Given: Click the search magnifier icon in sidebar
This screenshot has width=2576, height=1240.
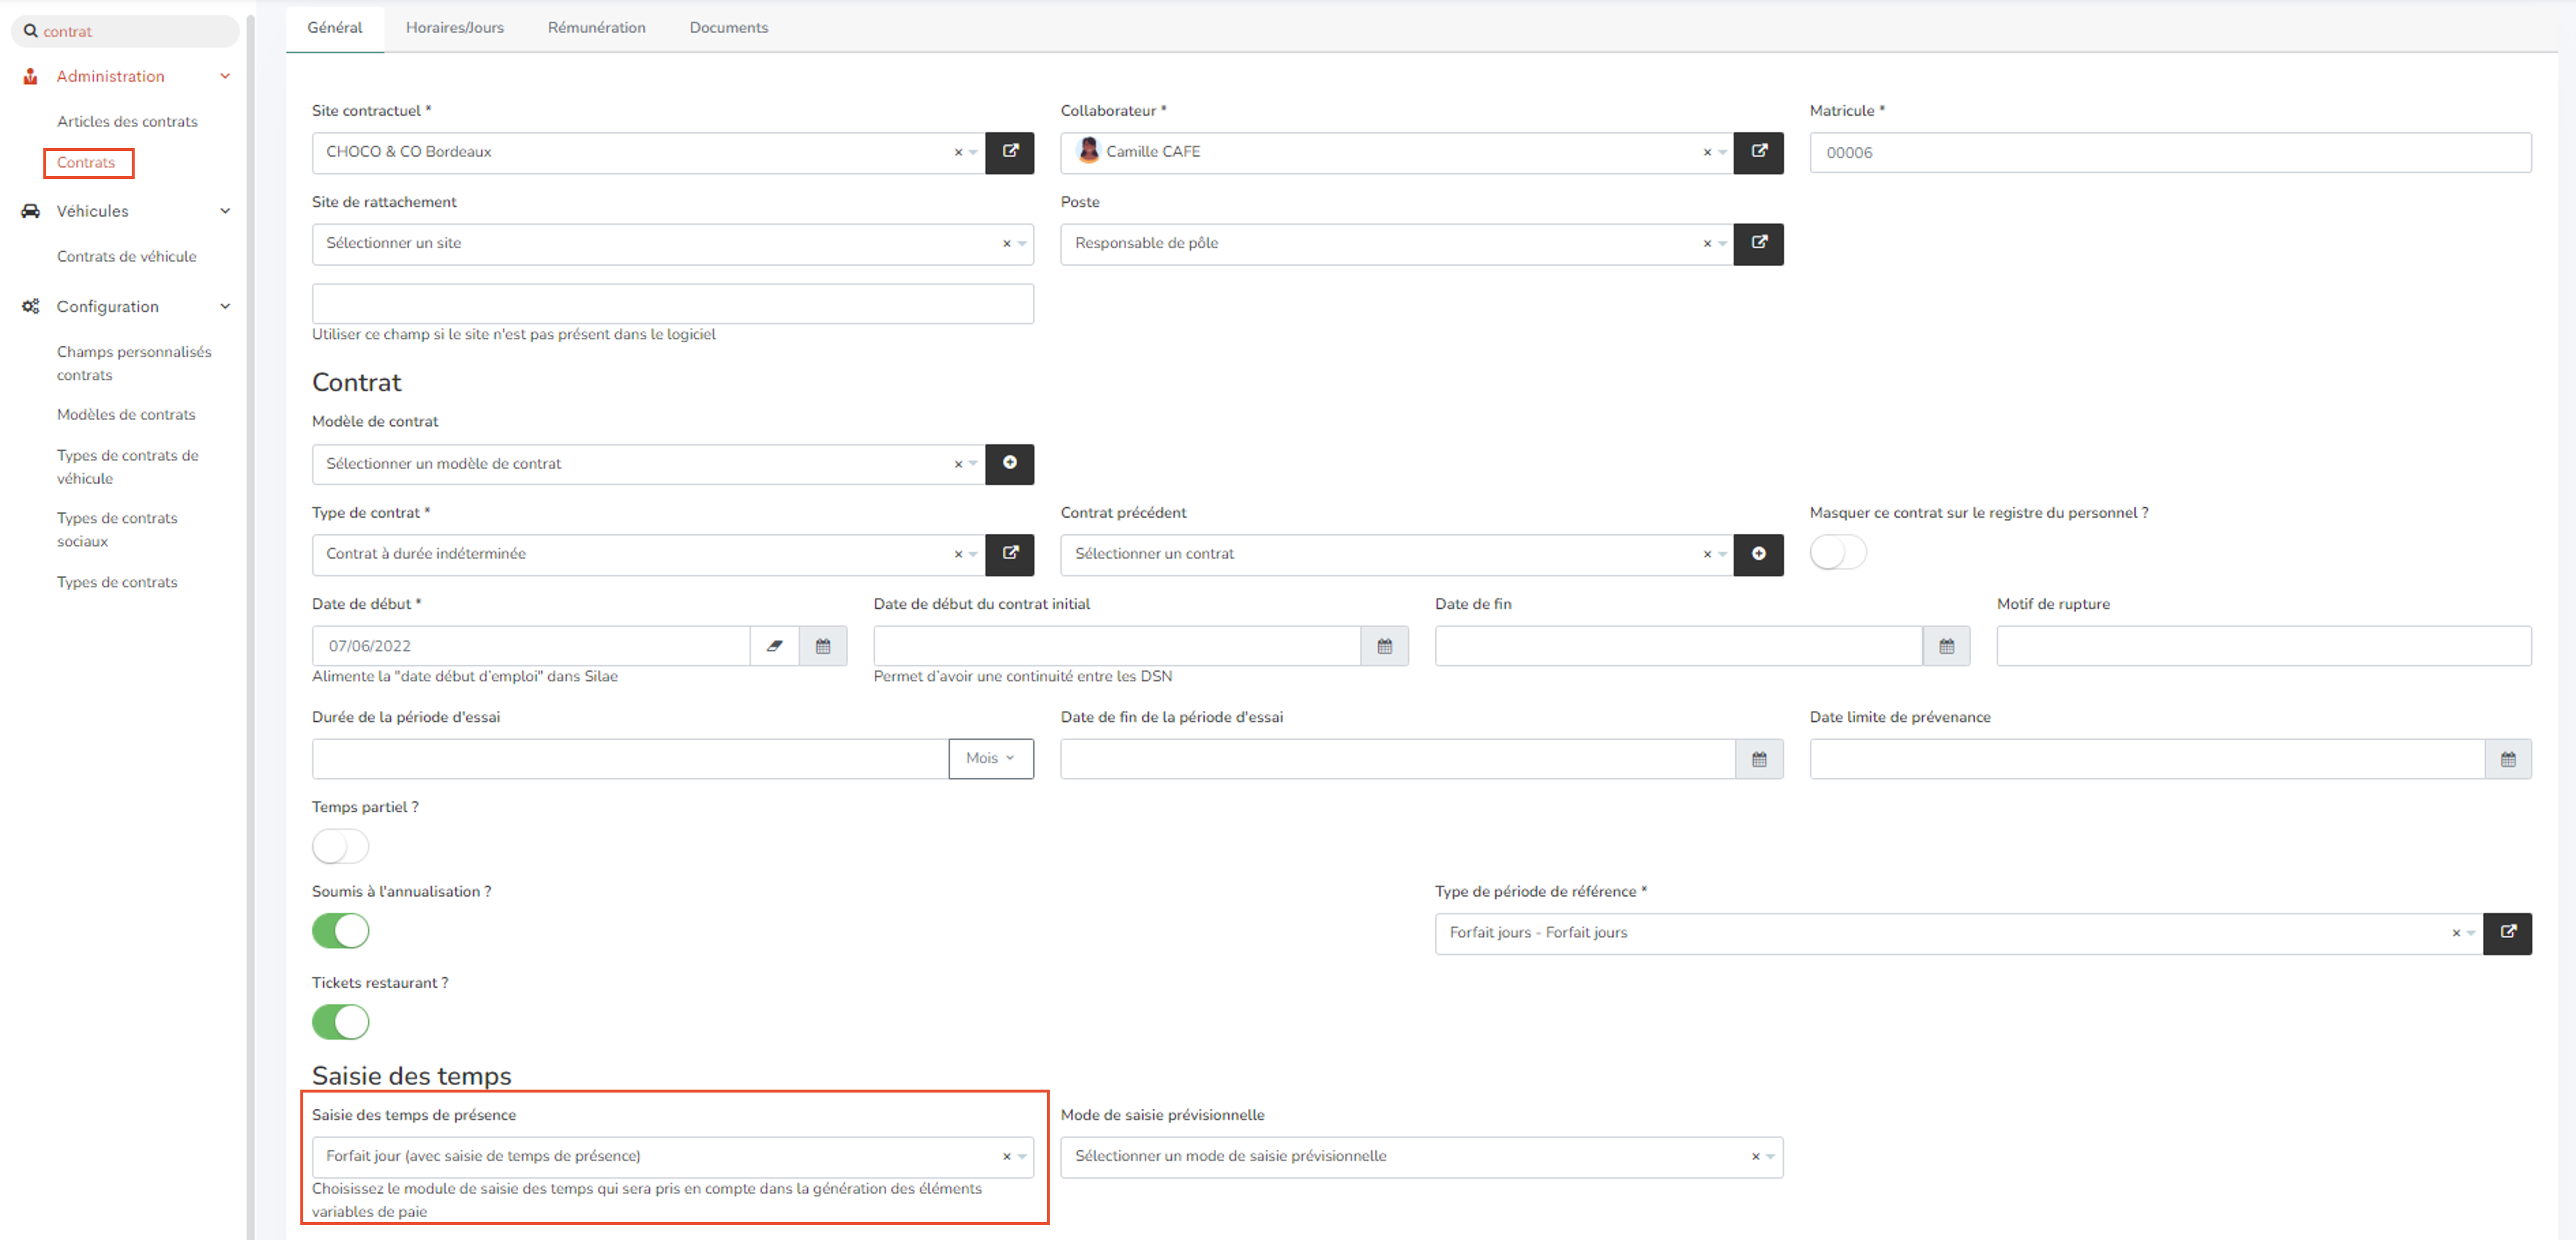Looking at the screenshot, I should pyautogui.click(x=31, y=31).
